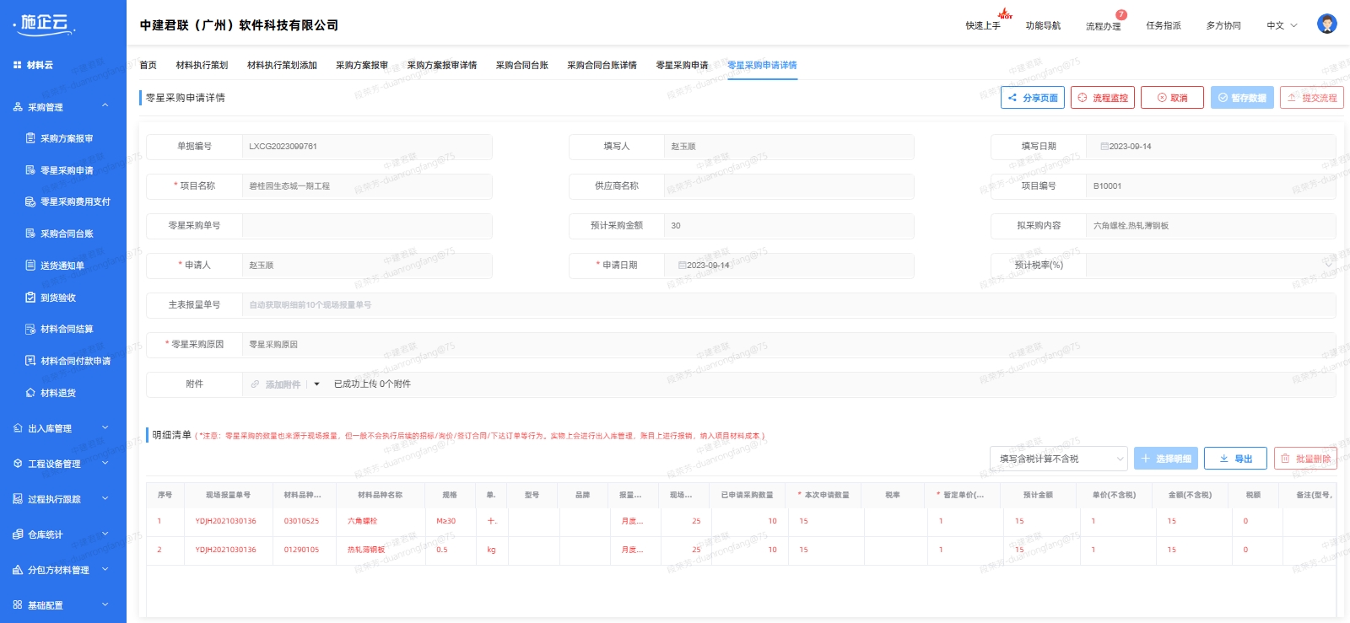The width and height of the screenshot is (1350, 623).
Task: Switch to the 首页 tab
Action: click(x=148, y=65)
